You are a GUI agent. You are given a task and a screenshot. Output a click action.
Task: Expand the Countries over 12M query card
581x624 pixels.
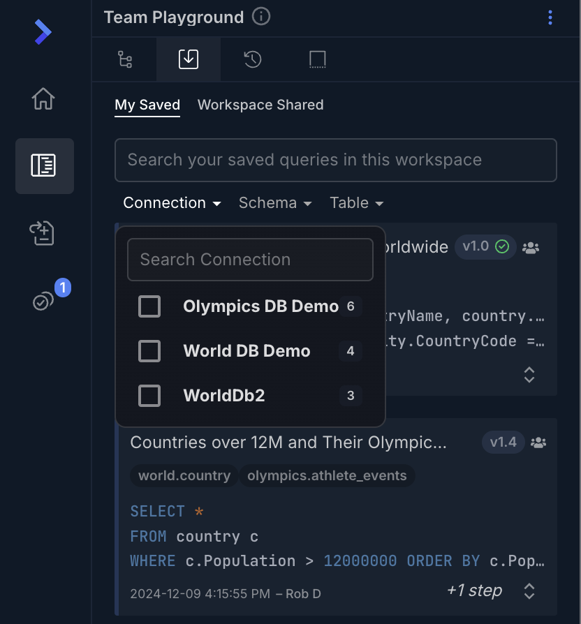(529, 591)
